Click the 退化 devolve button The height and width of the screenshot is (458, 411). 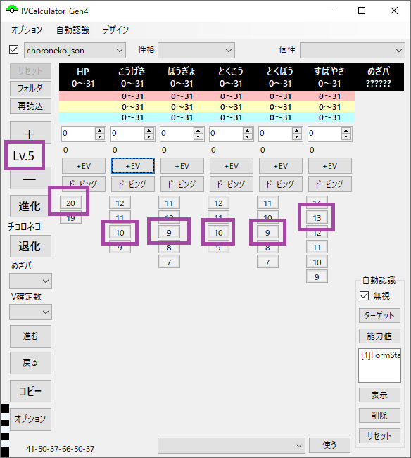[30, 246]
